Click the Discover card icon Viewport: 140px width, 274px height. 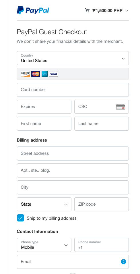pos(25,74)
